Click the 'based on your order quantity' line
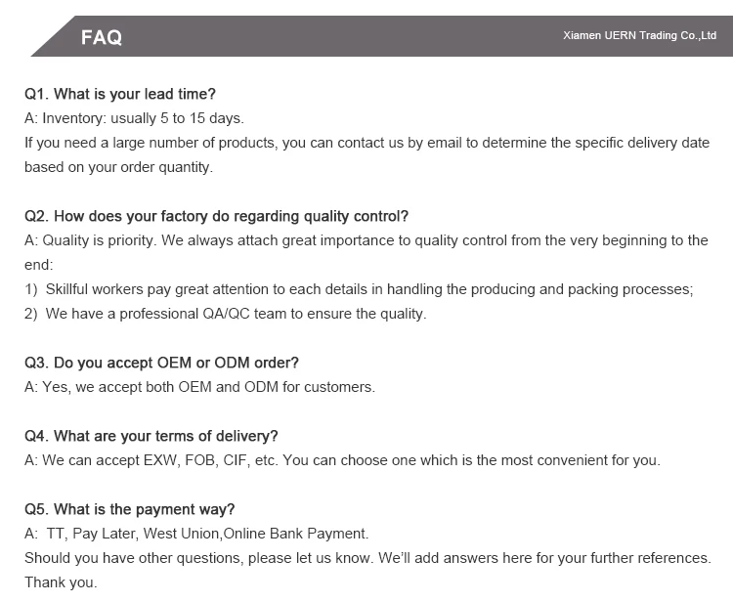Viewport: 733px width, 602px height. click(118, 167)
